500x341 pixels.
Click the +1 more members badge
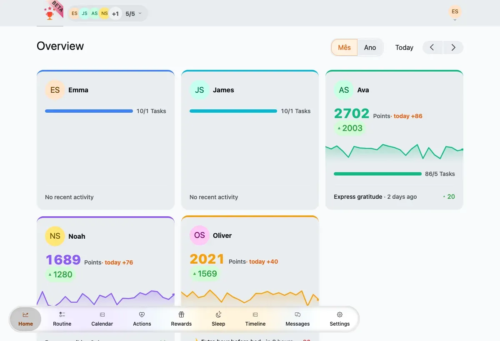(x=115, y=14)
